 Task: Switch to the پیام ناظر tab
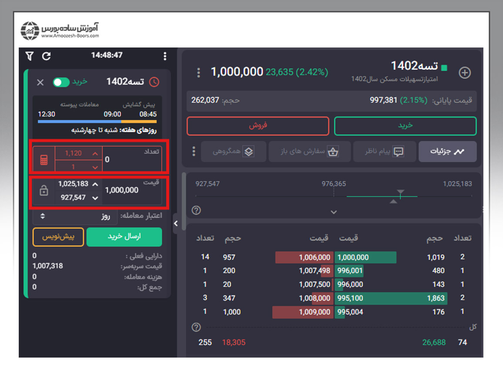385,152
